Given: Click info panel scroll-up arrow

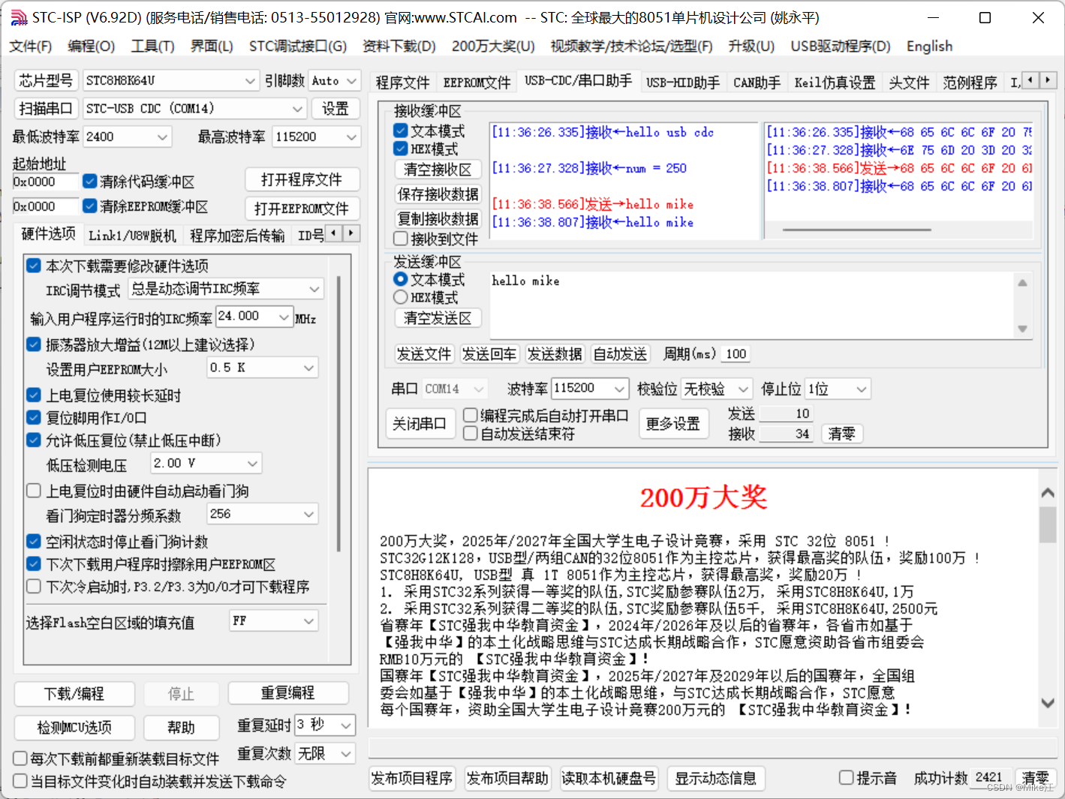Looking at the screenshot, I should pyautogui.click(x=1048, y=493).
